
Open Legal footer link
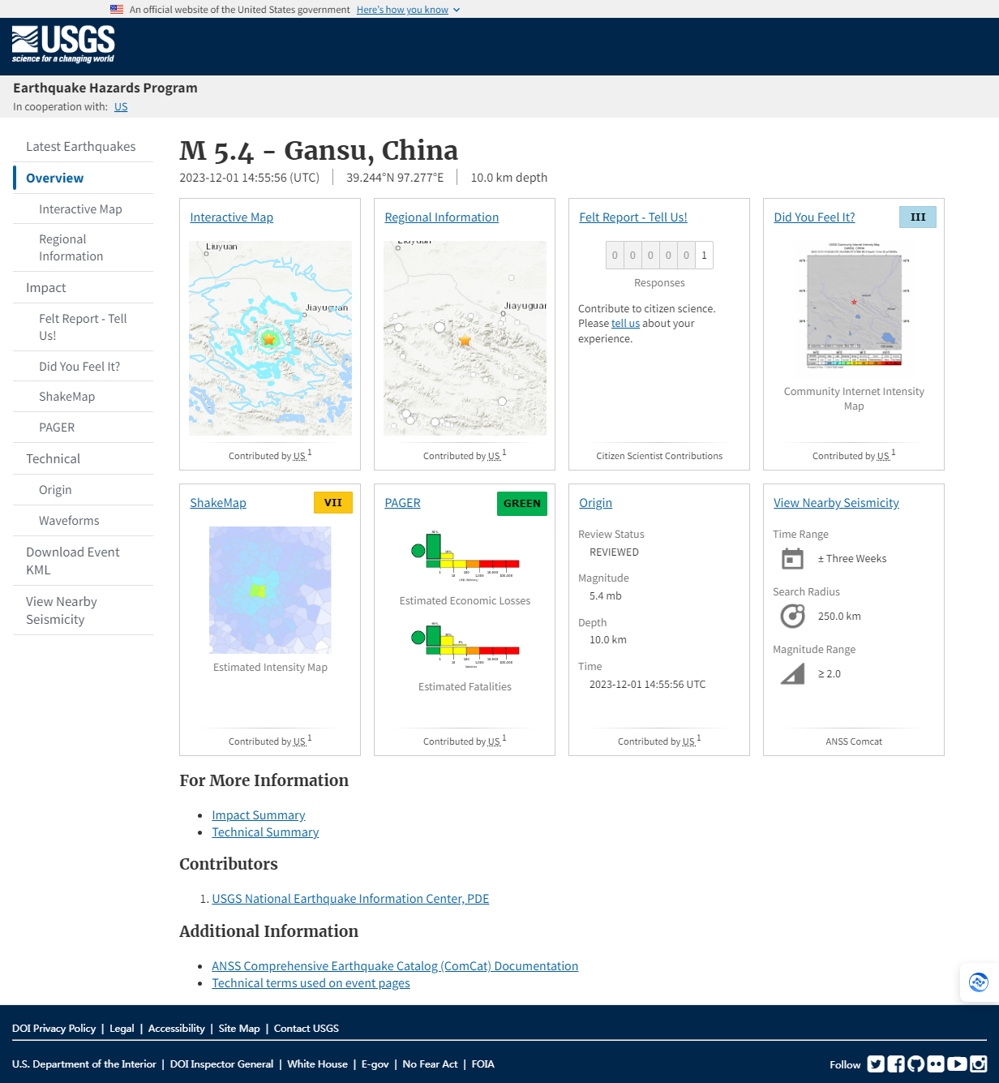point(122,1028)
